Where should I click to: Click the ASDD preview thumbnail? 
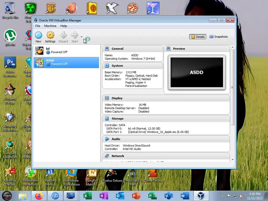[197, 72]
